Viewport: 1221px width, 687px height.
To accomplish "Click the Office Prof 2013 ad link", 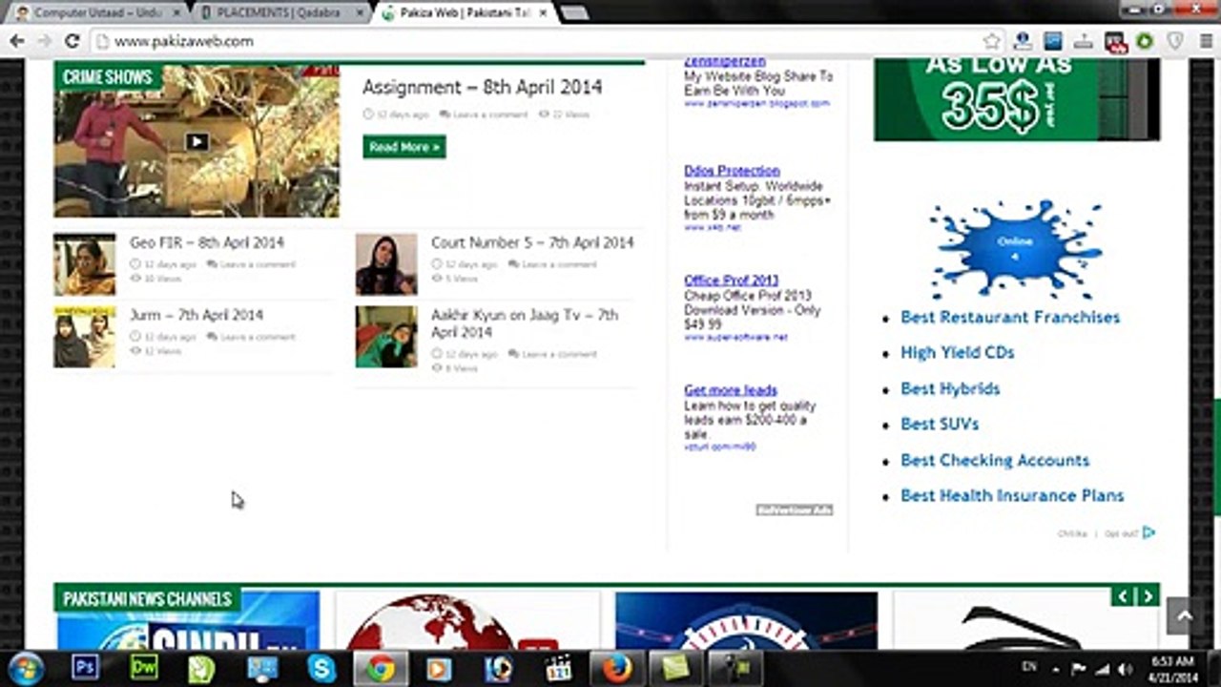I will (732, 281).
